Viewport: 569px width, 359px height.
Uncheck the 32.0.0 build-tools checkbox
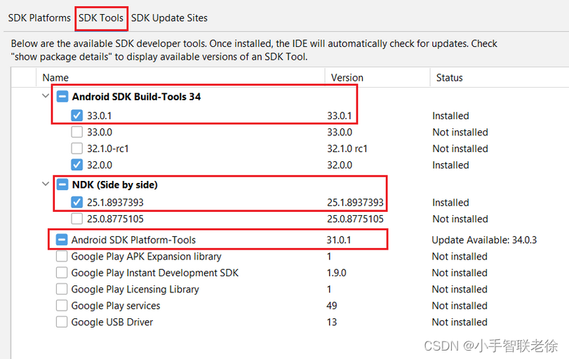pos(76,165)
